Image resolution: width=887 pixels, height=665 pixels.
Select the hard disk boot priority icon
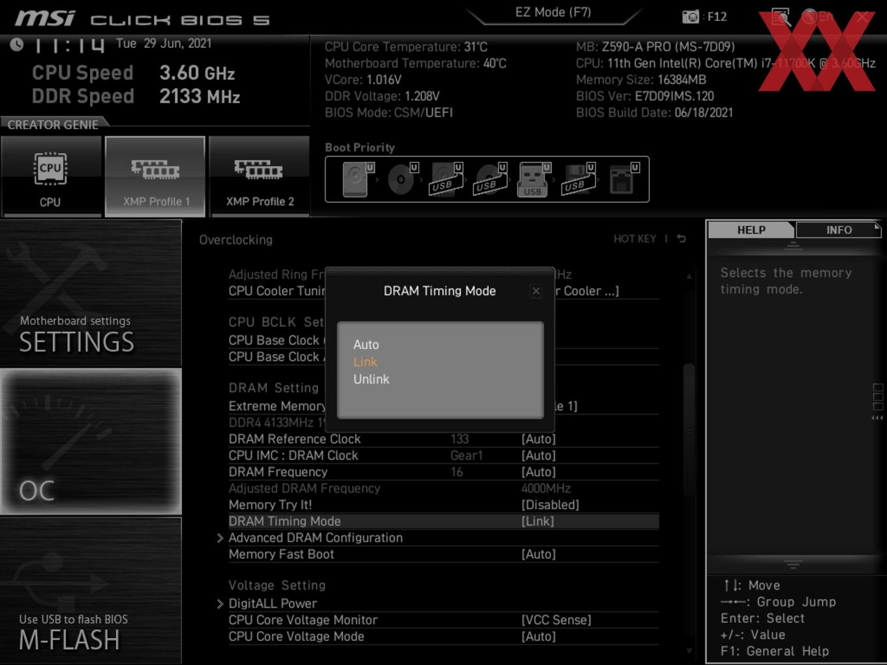pyautogui.click(x=357, y=179)
